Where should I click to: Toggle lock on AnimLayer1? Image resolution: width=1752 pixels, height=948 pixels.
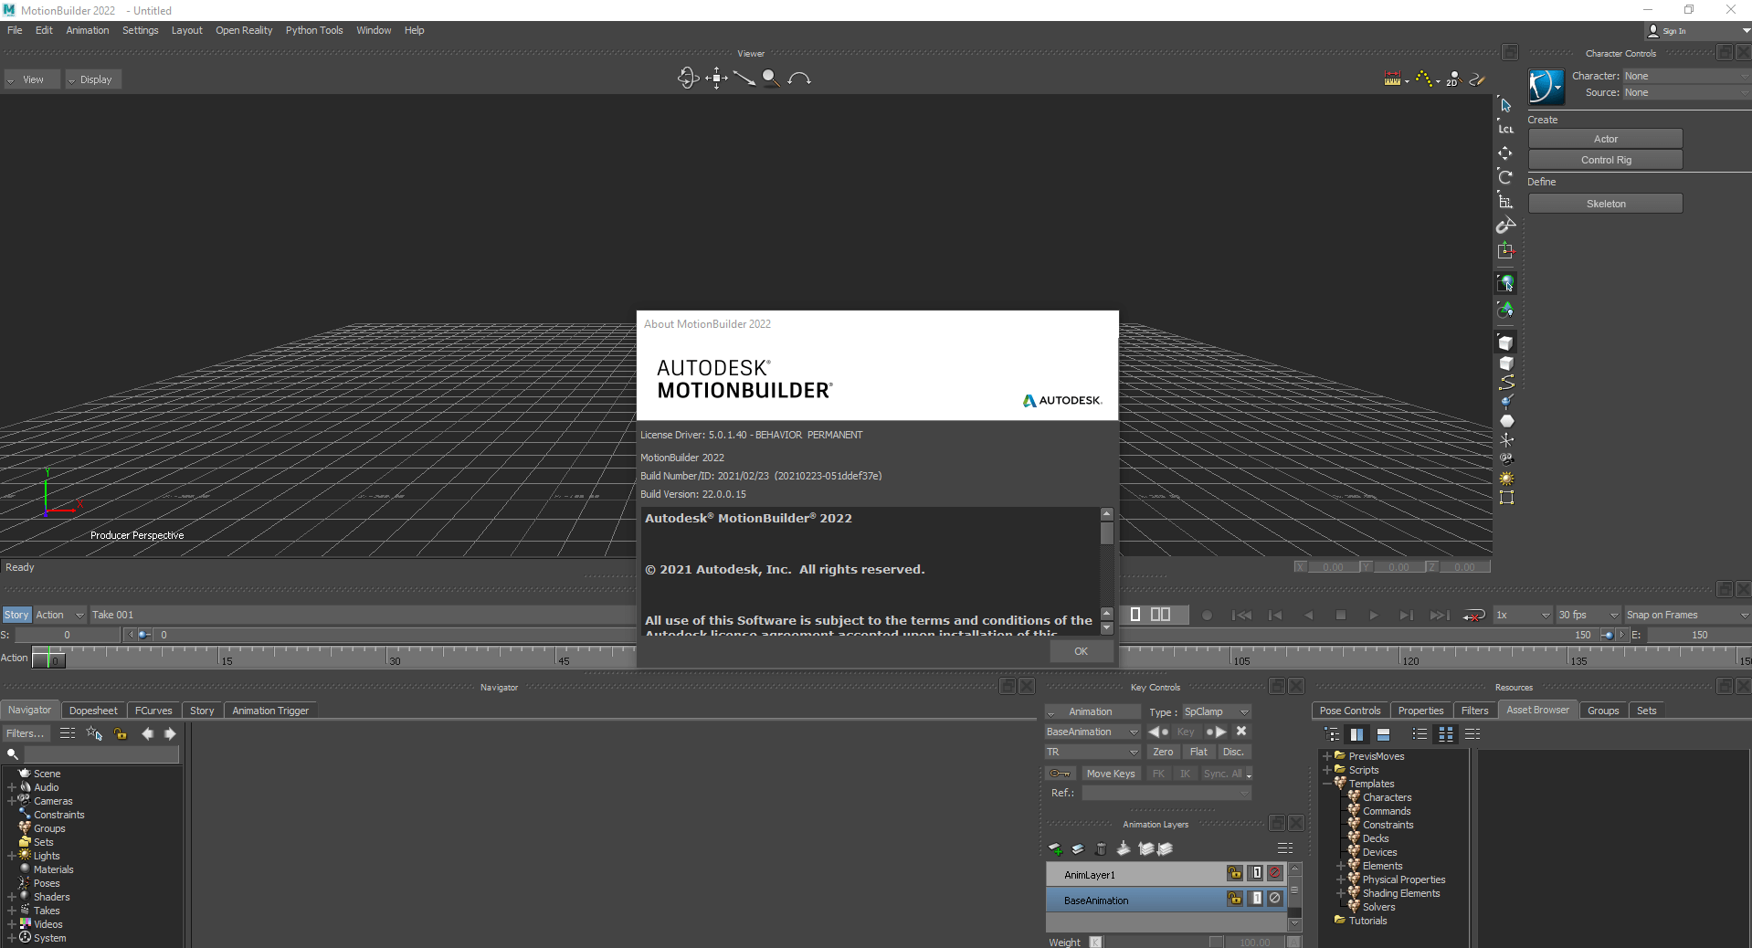coord(1235,873)
